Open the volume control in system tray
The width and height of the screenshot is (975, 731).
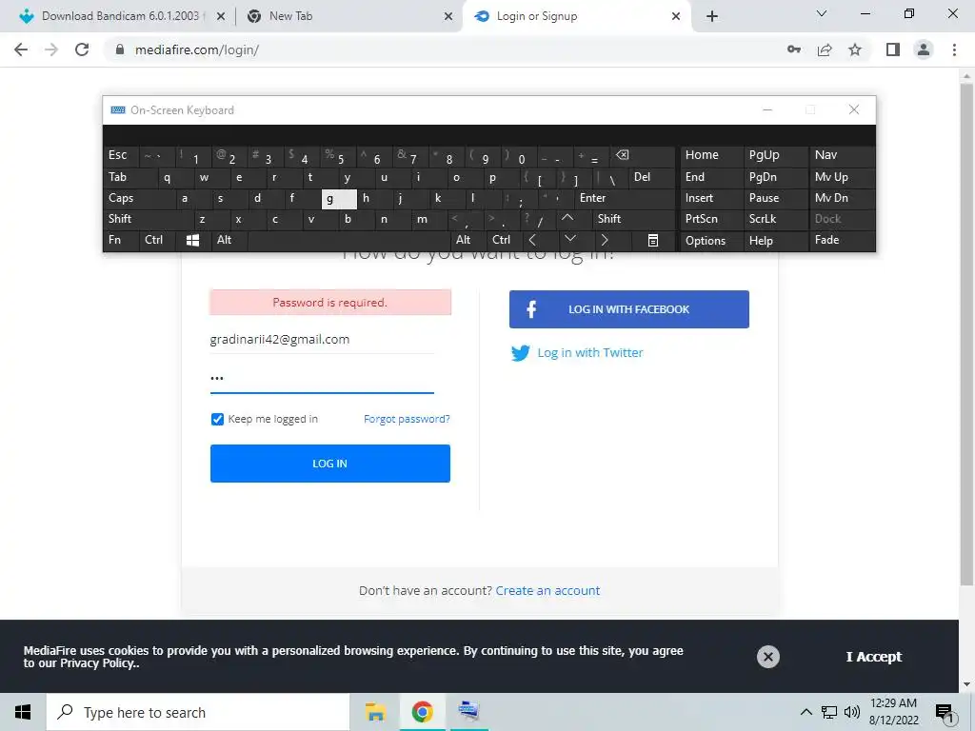pos(852,712)
